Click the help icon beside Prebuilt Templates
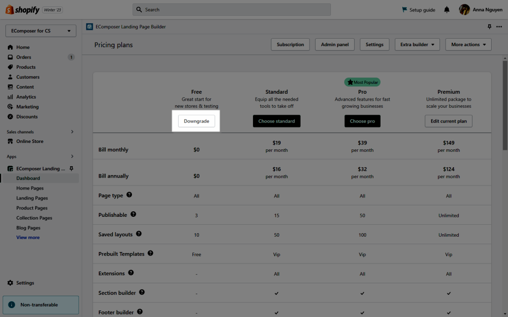The height and width of the screenshot is (317, 508). point(150,253)
